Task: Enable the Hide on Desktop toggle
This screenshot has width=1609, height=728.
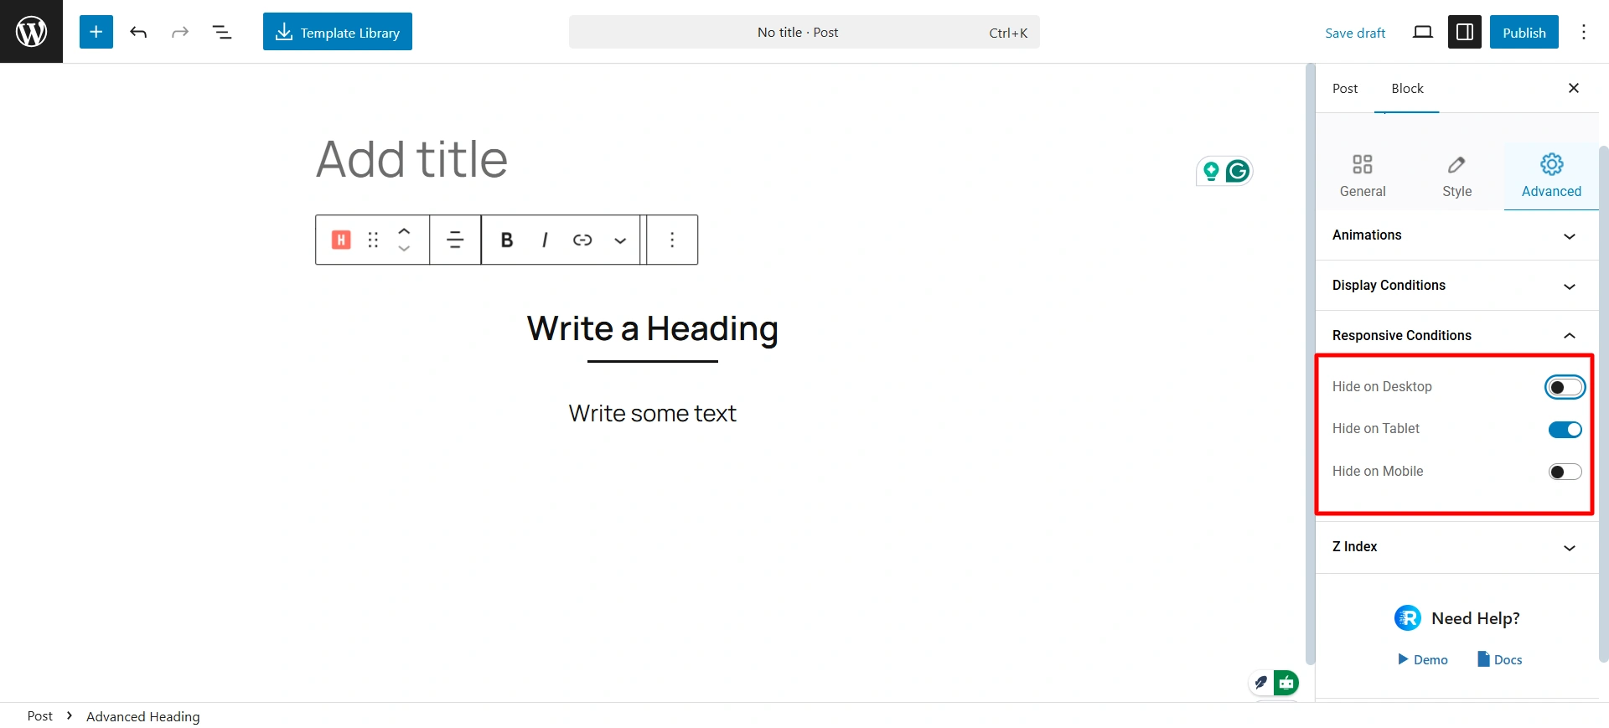Action: pyautogui.click(x=1565, y=387)
